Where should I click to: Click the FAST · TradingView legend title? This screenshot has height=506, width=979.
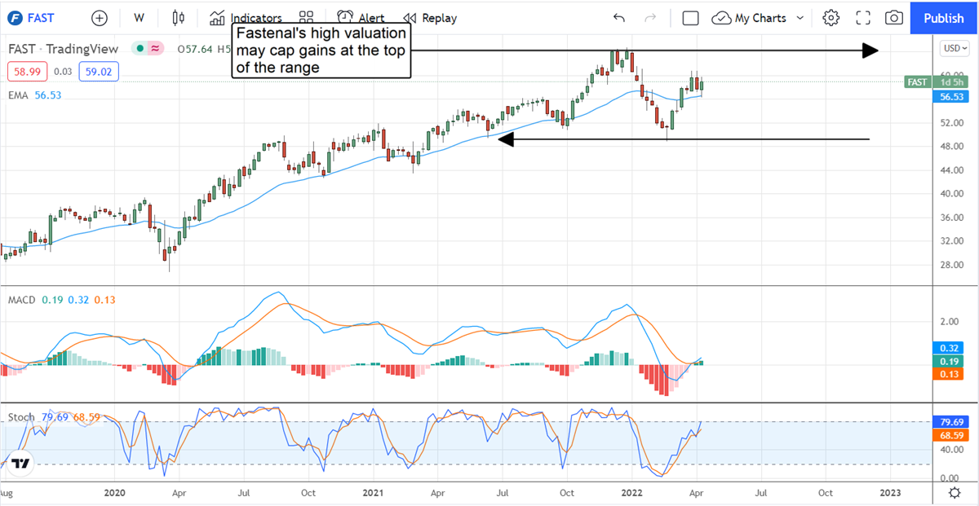(63, 49)
